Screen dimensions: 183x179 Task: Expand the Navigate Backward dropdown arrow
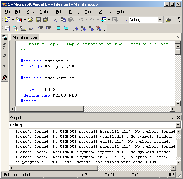click(x=109, y=20)
